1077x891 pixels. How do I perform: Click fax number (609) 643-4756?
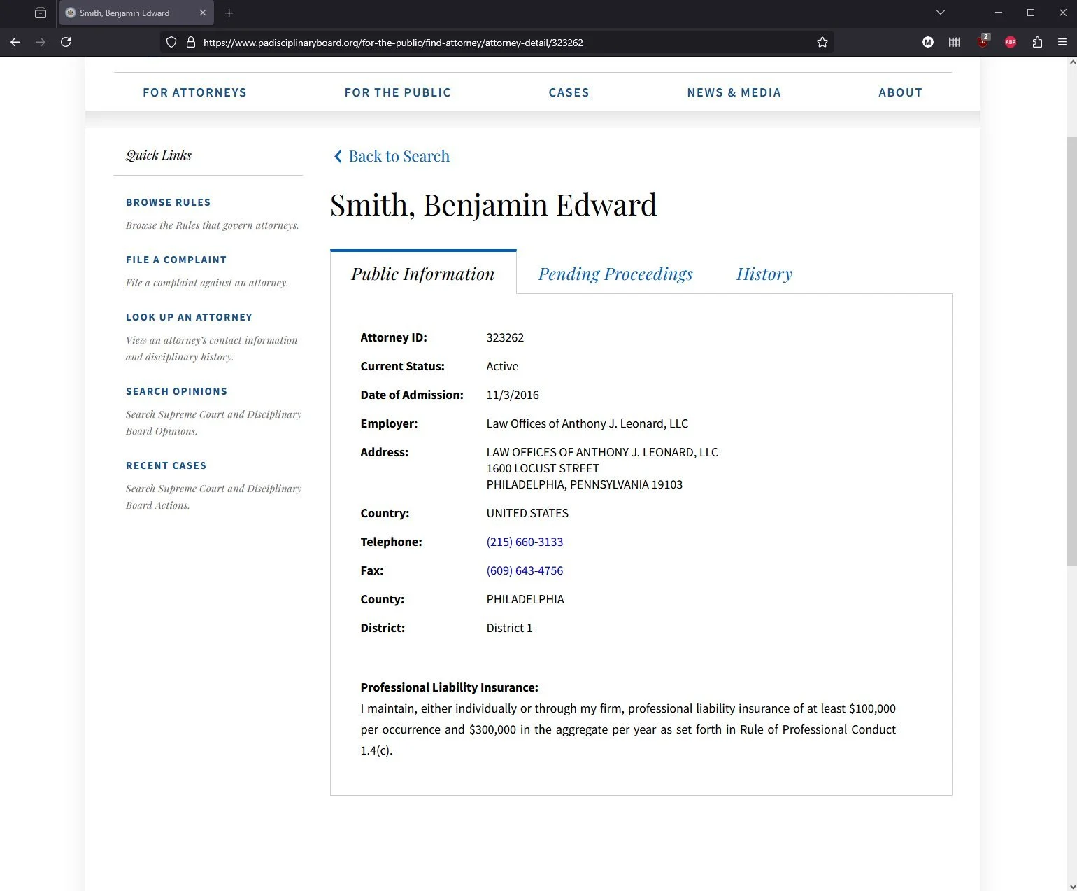pyautogui.click(x=525, y=570)
